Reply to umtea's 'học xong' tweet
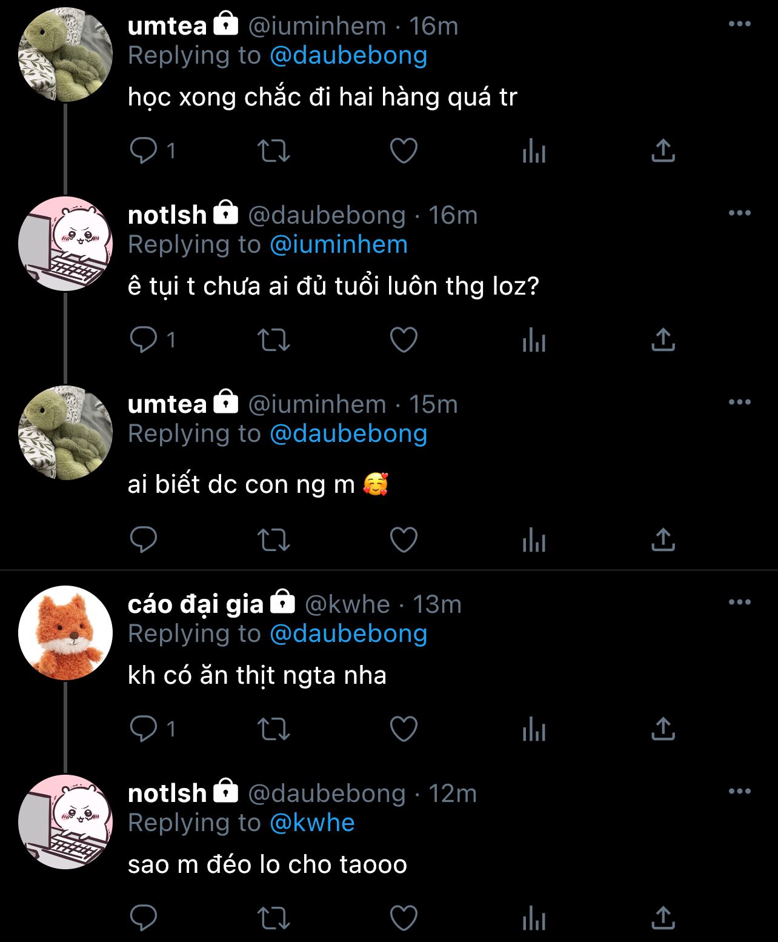 click(x=144, y=151)
